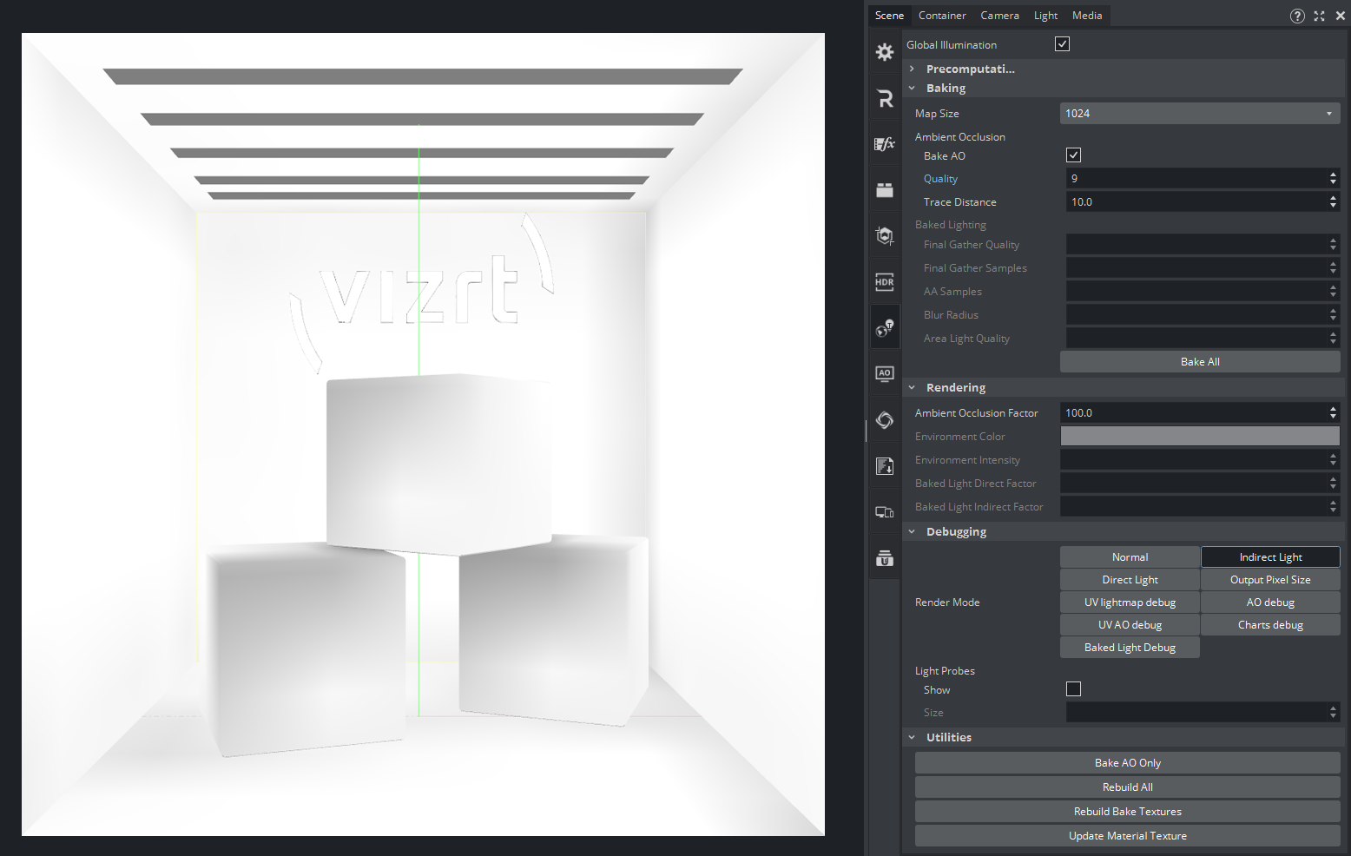
Task: Open the fx post-processing sidebar icon
Action: (884, 144)
